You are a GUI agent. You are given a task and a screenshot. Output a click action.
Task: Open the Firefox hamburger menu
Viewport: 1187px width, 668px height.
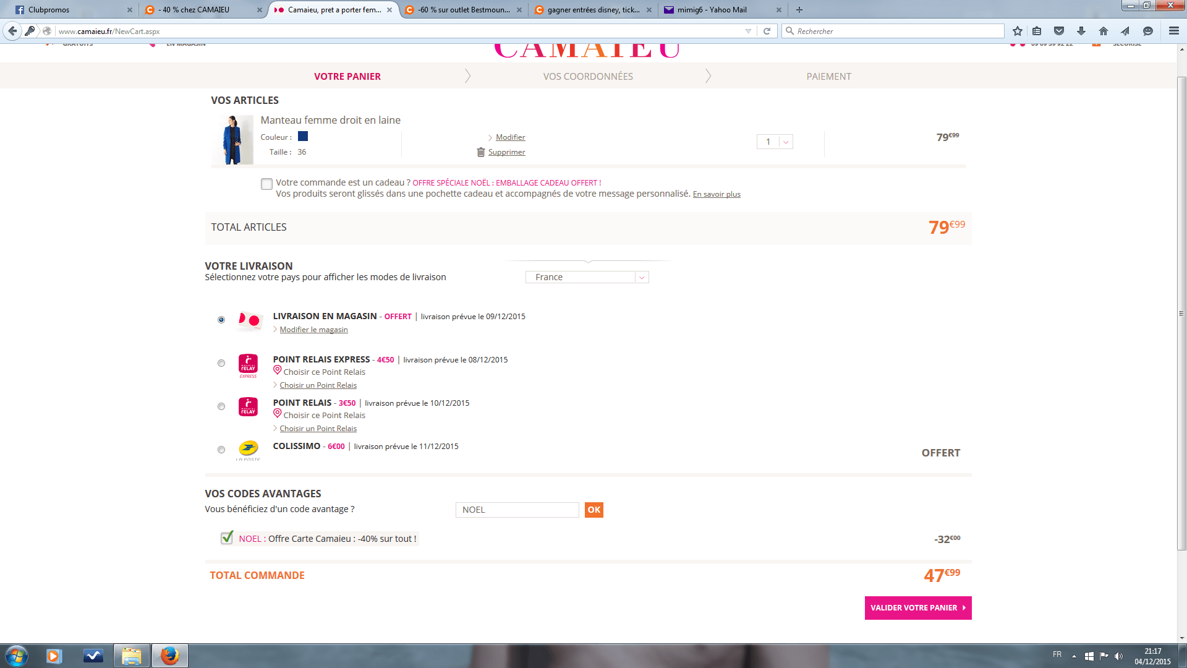coord(1173,31)
